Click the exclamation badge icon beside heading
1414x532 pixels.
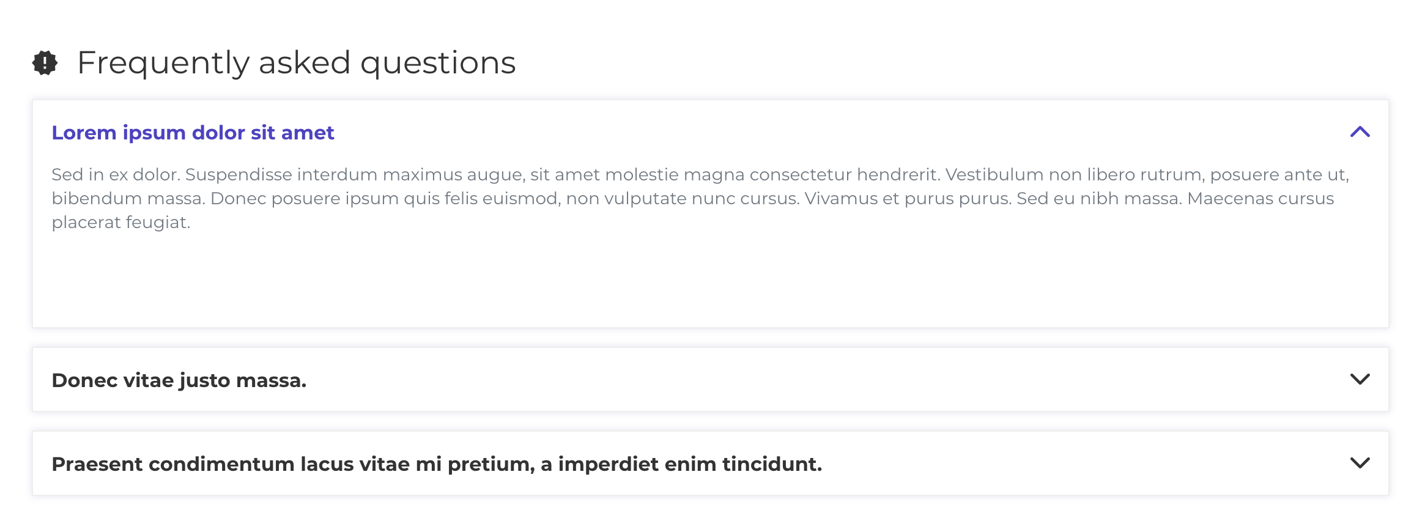click(45, 63)
